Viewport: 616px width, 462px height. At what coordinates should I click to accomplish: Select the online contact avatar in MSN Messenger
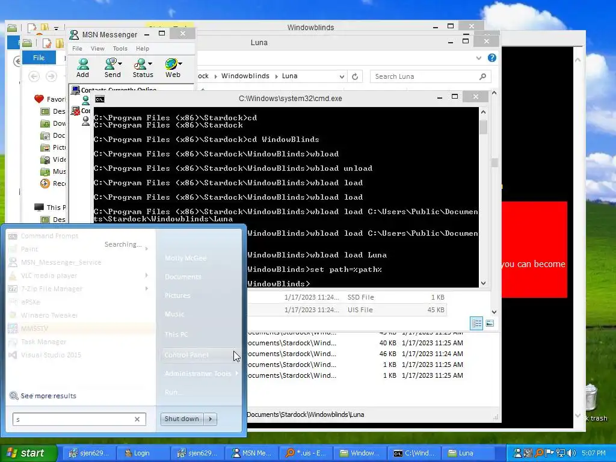[x=85, y=100]
